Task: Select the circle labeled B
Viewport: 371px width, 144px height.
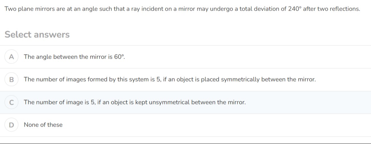Action: tap(11, 80)
